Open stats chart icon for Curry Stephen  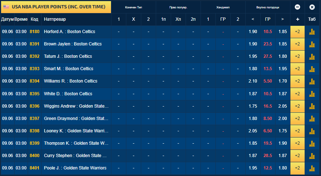pyautogui.click(x=312, y=156)
